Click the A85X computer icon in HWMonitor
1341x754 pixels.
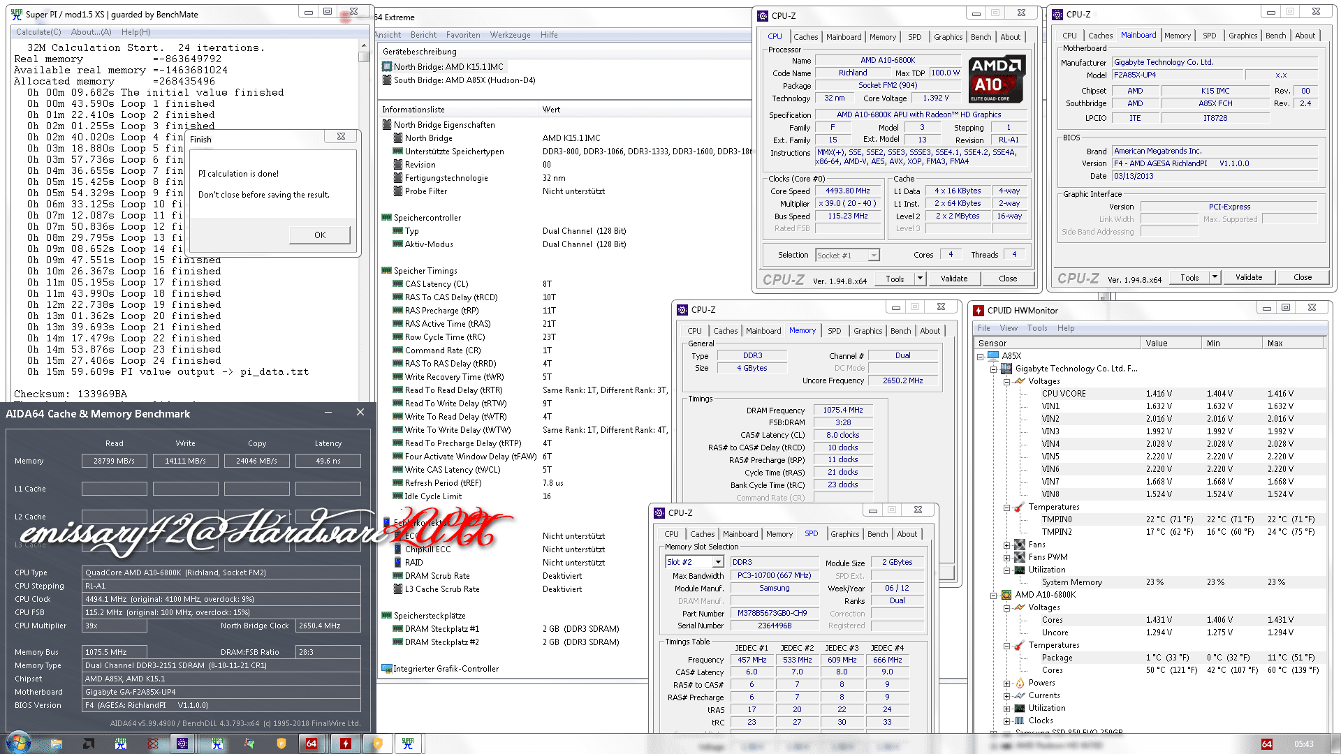tap(993, 356)
